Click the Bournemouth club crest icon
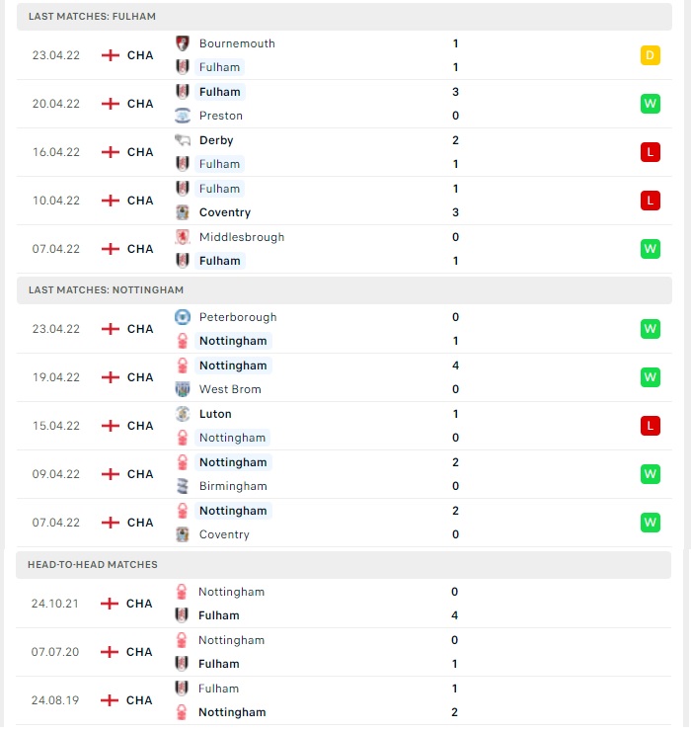Screen dimensions: 691x731 click(183, 43)
